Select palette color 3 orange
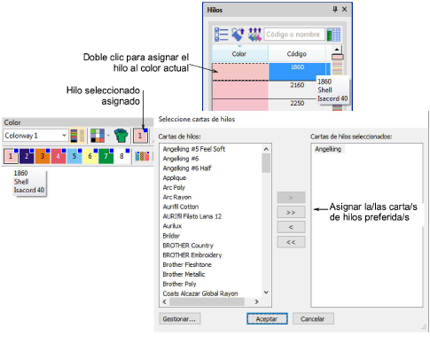This screenshot has width=430, height=344. point(43,156)
